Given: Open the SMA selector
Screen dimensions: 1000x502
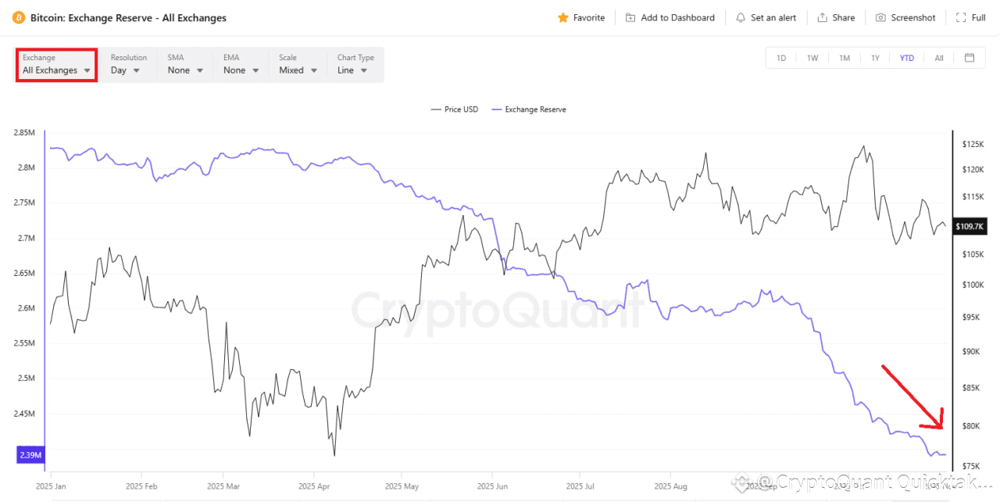Looking at the screenshot, I should click(x=185, y=70).
